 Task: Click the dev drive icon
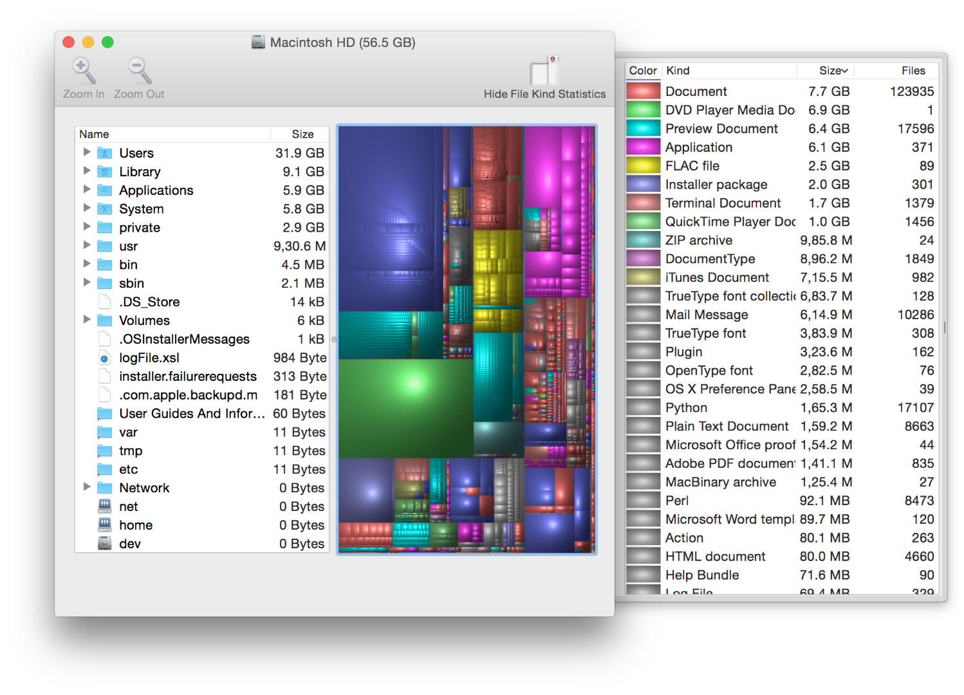(x=104, y=544)
